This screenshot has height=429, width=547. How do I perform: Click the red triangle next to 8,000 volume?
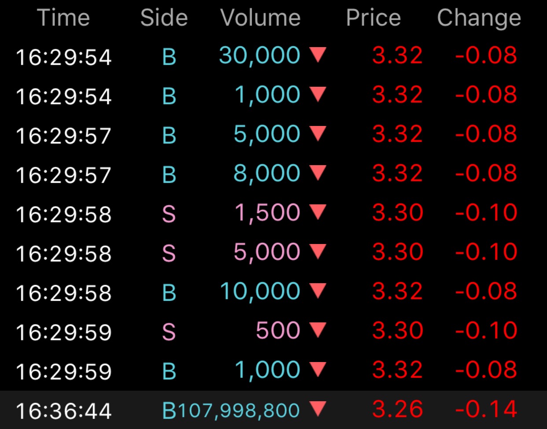point(318,173)
